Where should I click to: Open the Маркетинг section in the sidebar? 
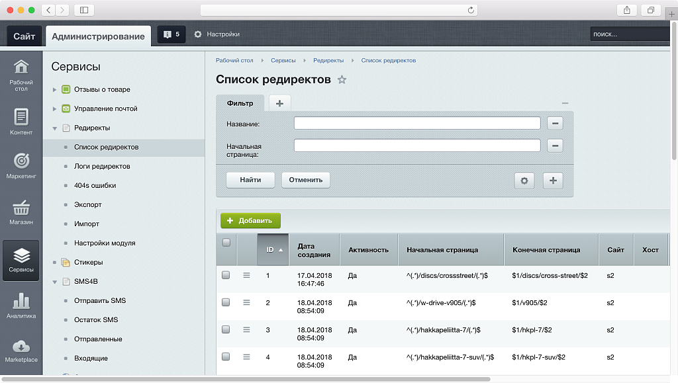[x=21, y=167]
